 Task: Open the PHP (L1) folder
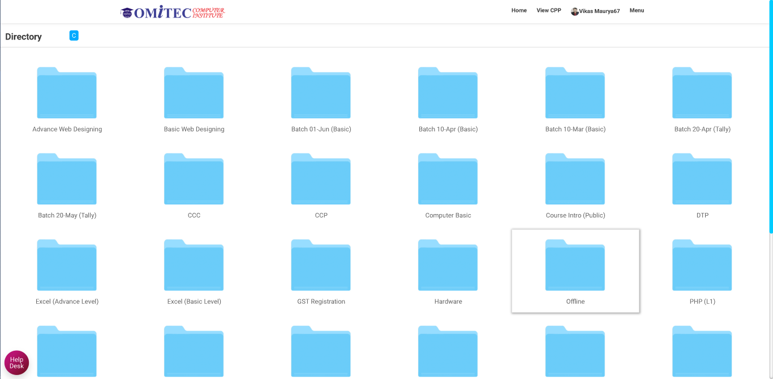[702, 265]
